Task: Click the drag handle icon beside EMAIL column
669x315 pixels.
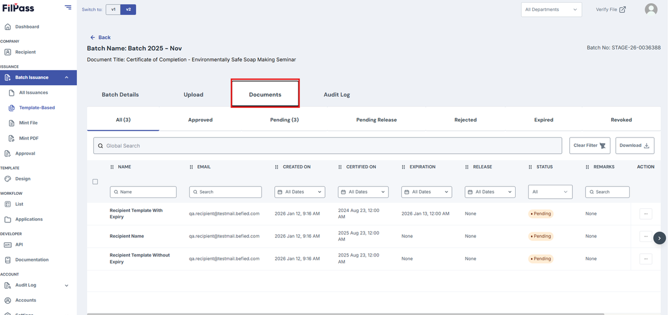Action: [x=191, y=167]
